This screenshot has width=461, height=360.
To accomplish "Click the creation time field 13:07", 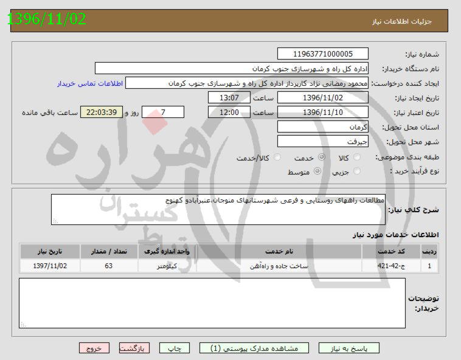I will point(229,97).
